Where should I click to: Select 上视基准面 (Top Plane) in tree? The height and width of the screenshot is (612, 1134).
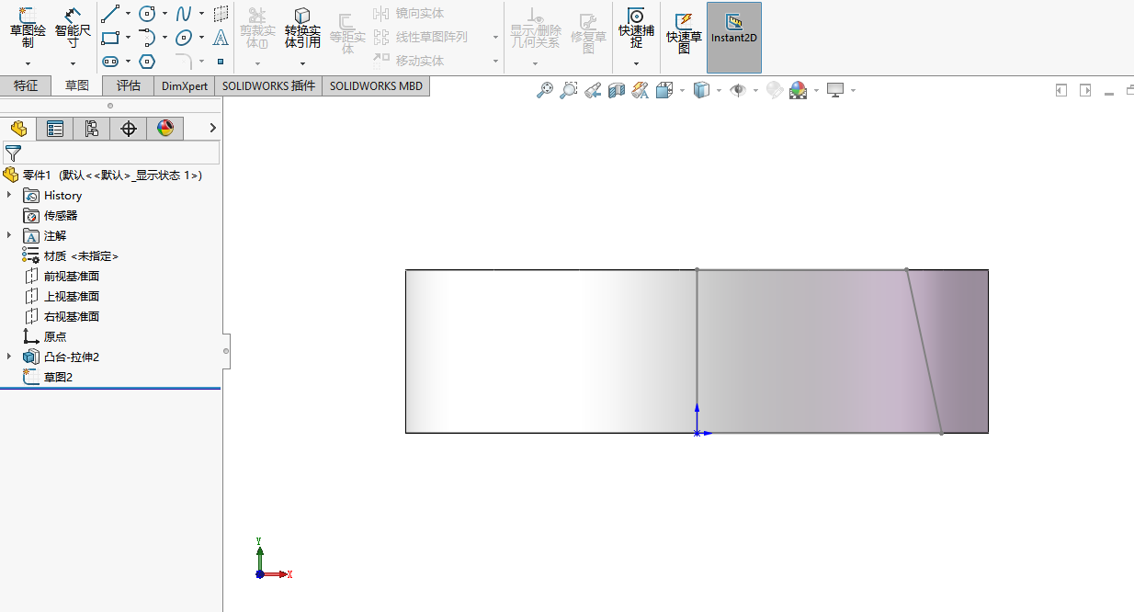click(72, 296)
